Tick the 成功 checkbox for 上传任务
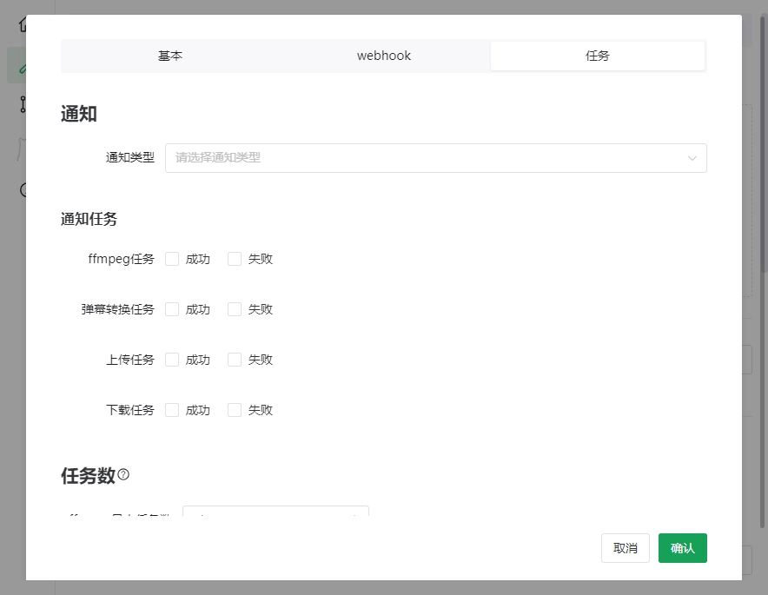 (x=172, y=360)
